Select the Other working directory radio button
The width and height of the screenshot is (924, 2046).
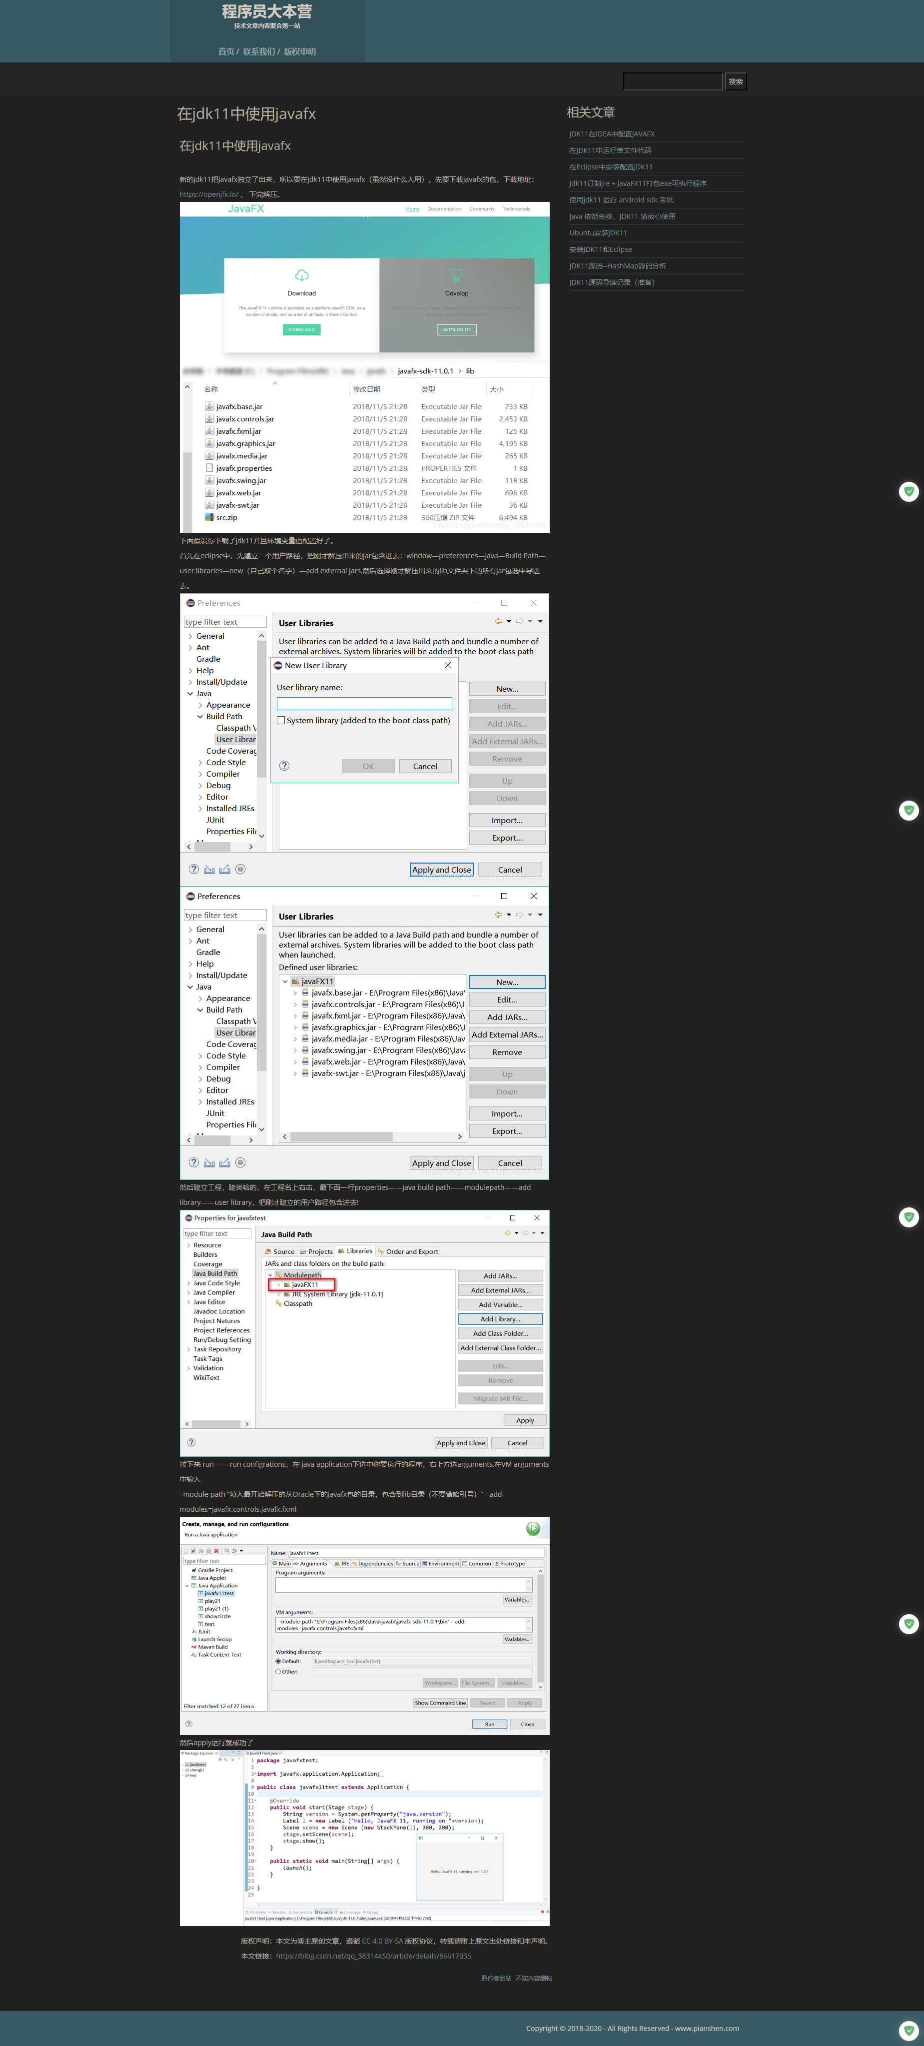click(278, 1672)
